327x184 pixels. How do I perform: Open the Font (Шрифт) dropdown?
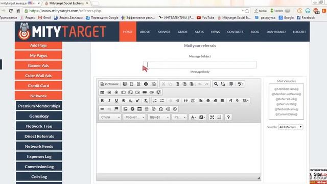pyautogui.click(x=159, y=117)
